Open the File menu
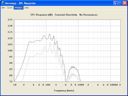 [x=3, y=8]
